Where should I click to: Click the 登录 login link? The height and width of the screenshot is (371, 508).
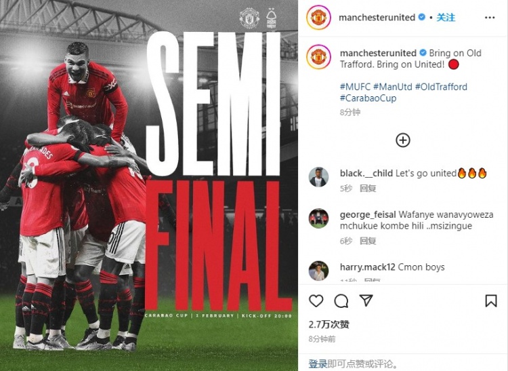[318, 364]
